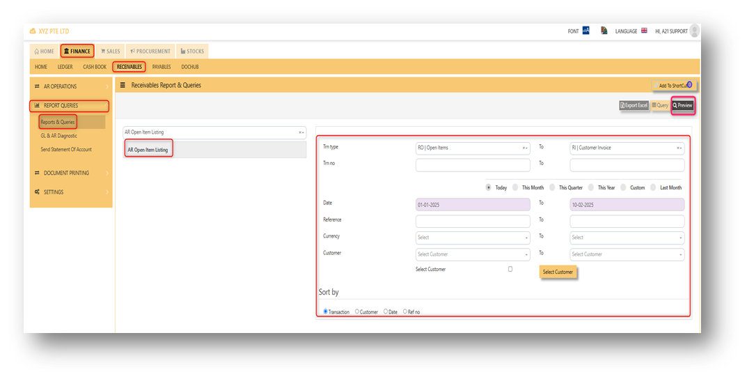Click the Export Excel button
747x379 pixels.
[634, 105]
